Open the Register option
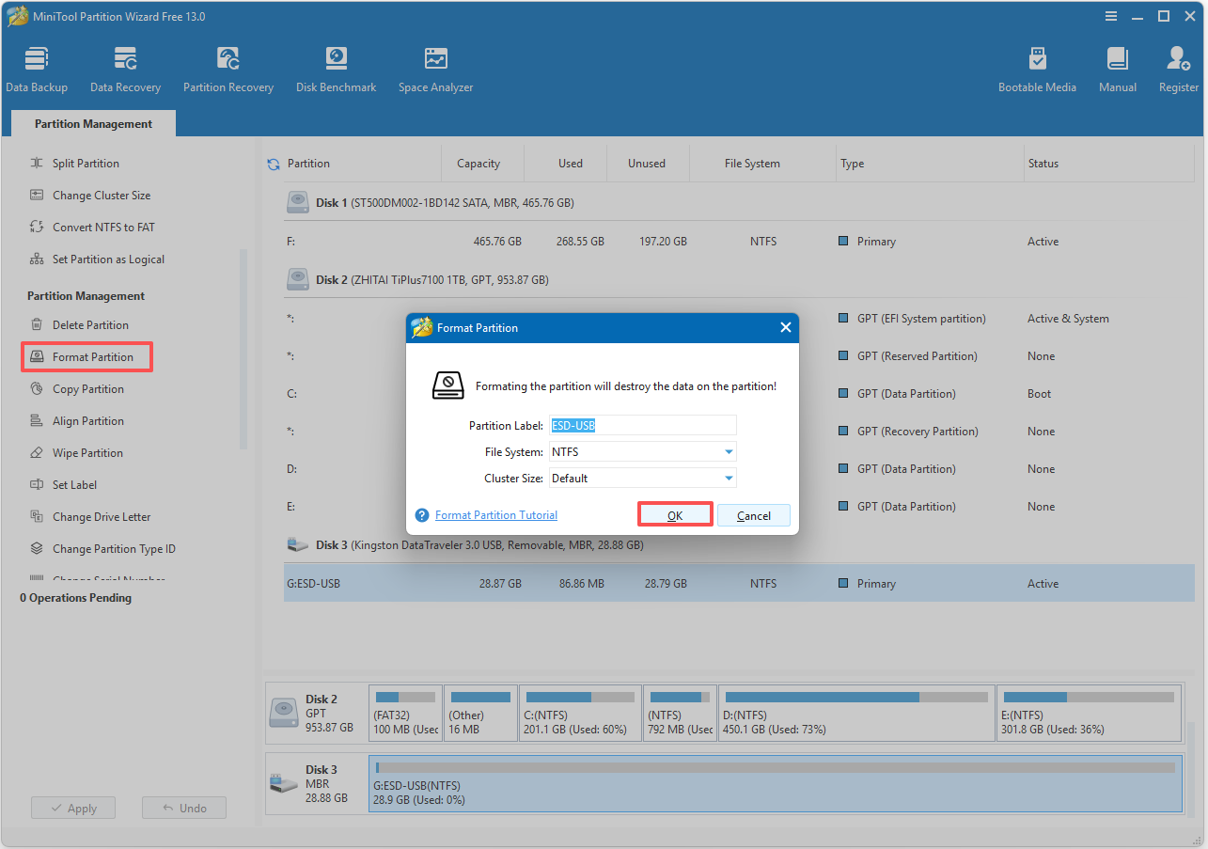The image size is (1208, 849). tap(1178, 68)
